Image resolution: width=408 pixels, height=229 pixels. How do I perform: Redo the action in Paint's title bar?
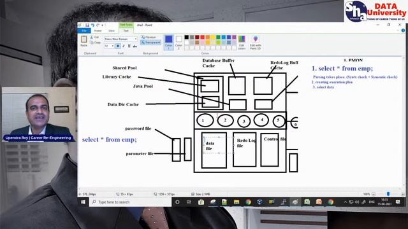tap(98, 25)
